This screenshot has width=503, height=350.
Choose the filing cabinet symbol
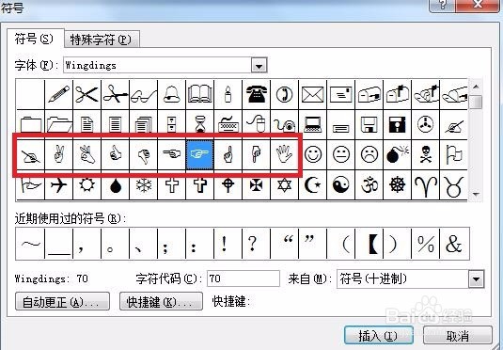(x=172, y=124)
